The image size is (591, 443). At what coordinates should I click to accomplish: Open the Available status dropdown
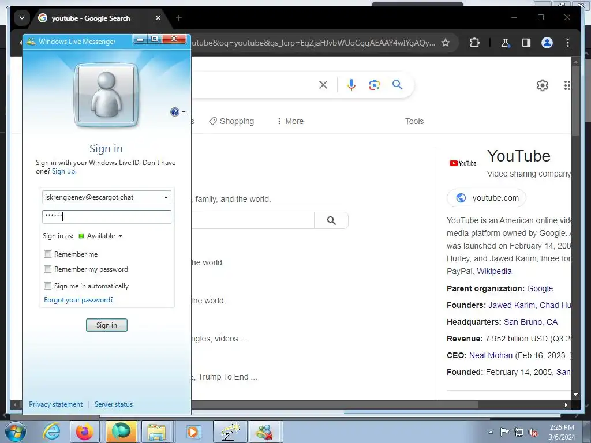[100, 236]
